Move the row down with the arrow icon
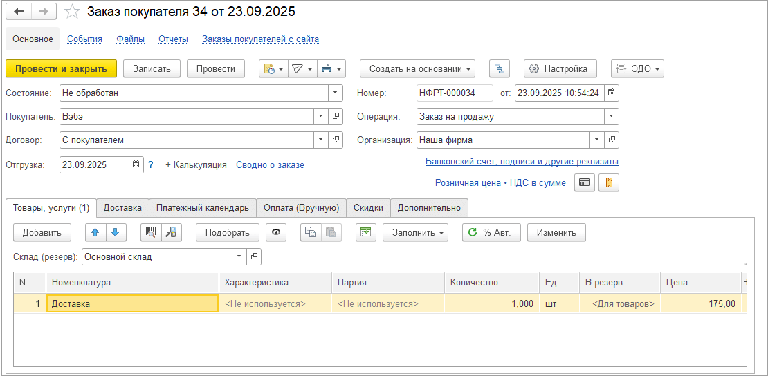Image resolution: width=768 pixels, height=376 pixels. click(116, 232)
